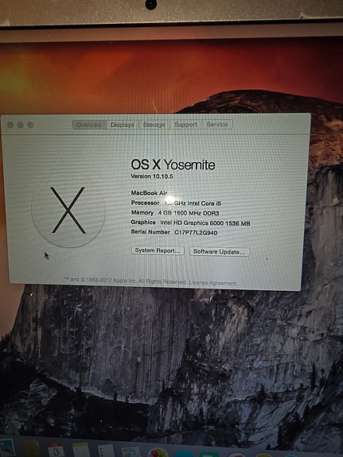Switch to the Displays tab
This screenshot has width=343, height=457.
[x=123, y=125]
